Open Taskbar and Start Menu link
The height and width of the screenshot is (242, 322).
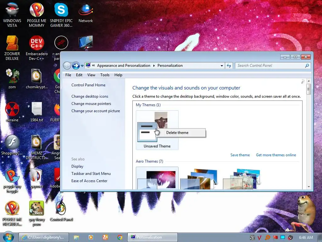91,174
